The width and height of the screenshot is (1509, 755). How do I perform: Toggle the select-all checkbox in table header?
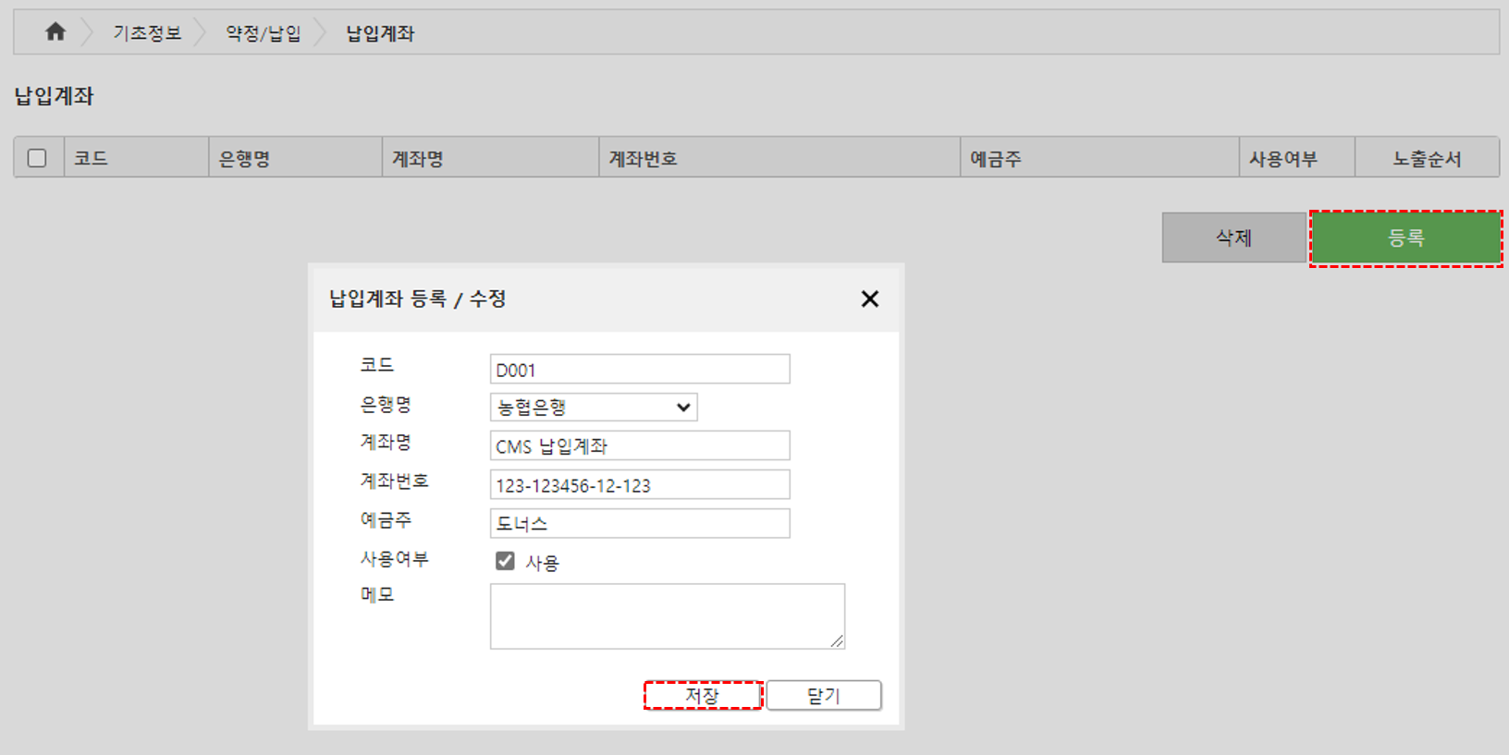[x=37, y=158]
